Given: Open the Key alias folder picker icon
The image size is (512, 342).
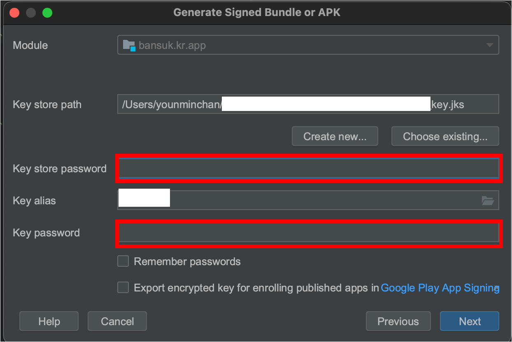Looking at the screenshot, I should pyautogui.click(x=488, y=200).
